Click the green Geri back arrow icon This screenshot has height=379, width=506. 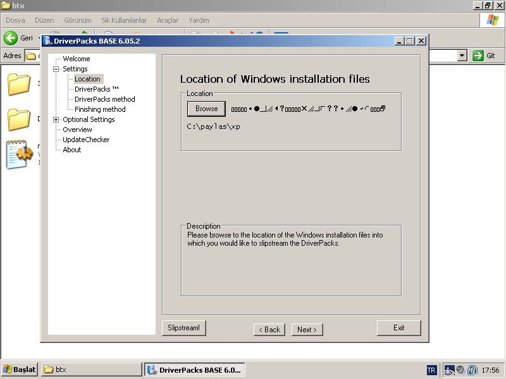(x=11, y=38)
